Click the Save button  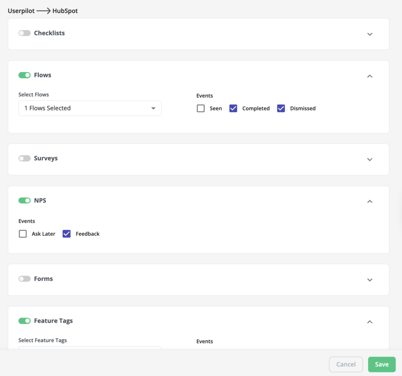click(382, 364)
